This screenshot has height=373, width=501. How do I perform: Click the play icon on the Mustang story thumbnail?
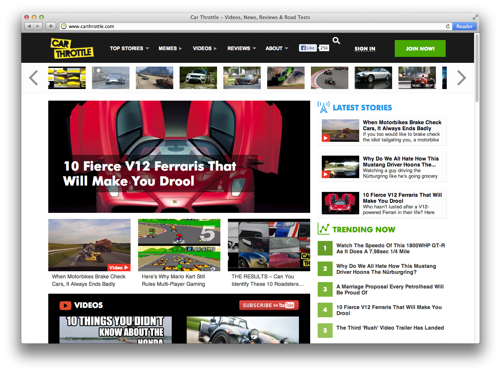[326, 174]
